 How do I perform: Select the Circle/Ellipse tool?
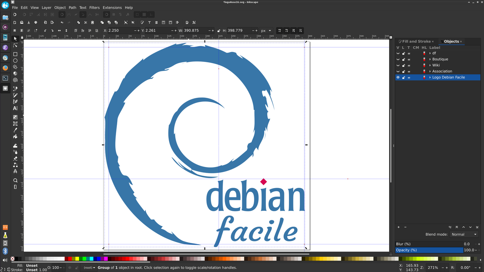[16, 61]
